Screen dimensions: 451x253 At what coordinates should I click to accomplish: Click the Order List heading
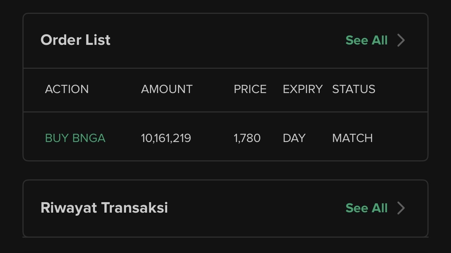point(76,40)
